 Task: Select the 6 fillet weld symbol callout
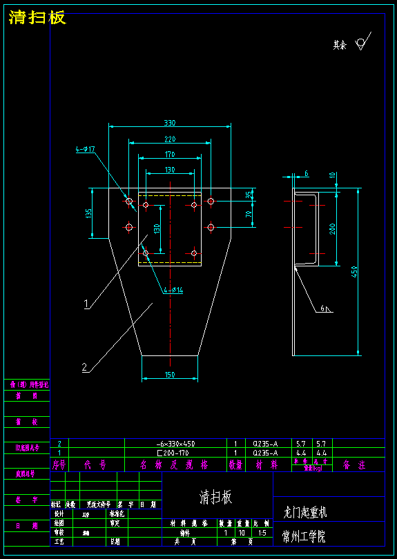click(x=326, y=308)
